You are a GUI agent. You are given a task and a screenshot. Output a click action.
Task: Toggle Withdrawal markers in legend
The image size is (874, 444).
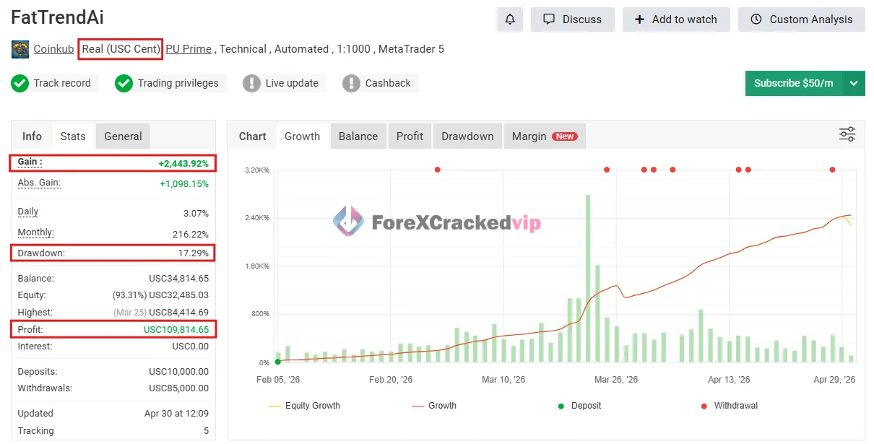pyautogui.click(x=729, y=406)
